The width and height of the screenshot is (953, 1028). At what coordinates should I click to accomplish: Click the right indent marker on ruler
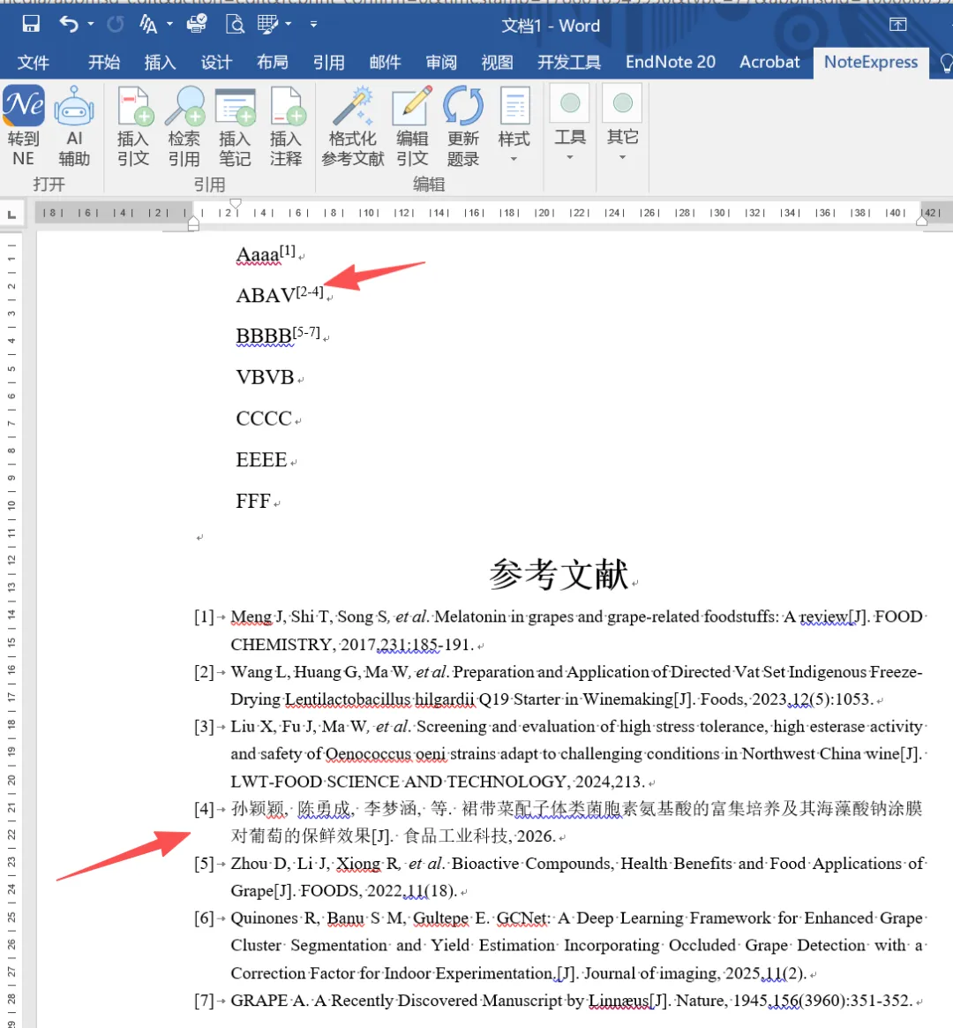921,221
